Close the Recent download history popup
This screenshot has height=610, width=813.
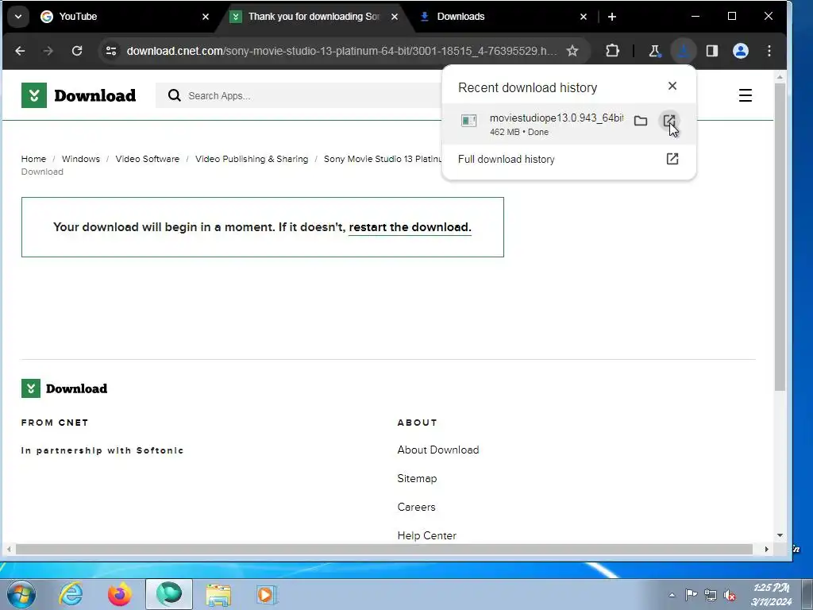tap(672, 86)
